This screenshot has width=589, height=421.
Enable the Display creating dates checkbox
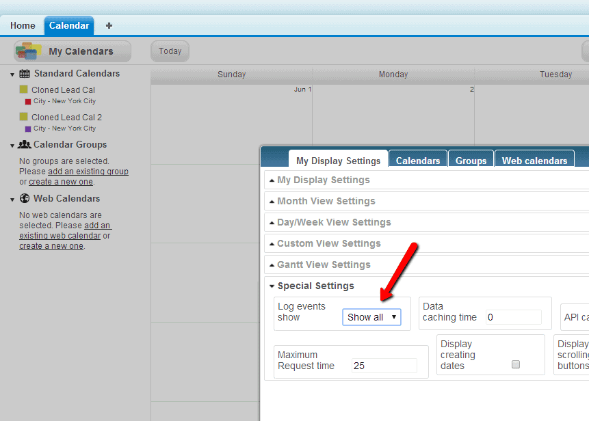(516, 365)
